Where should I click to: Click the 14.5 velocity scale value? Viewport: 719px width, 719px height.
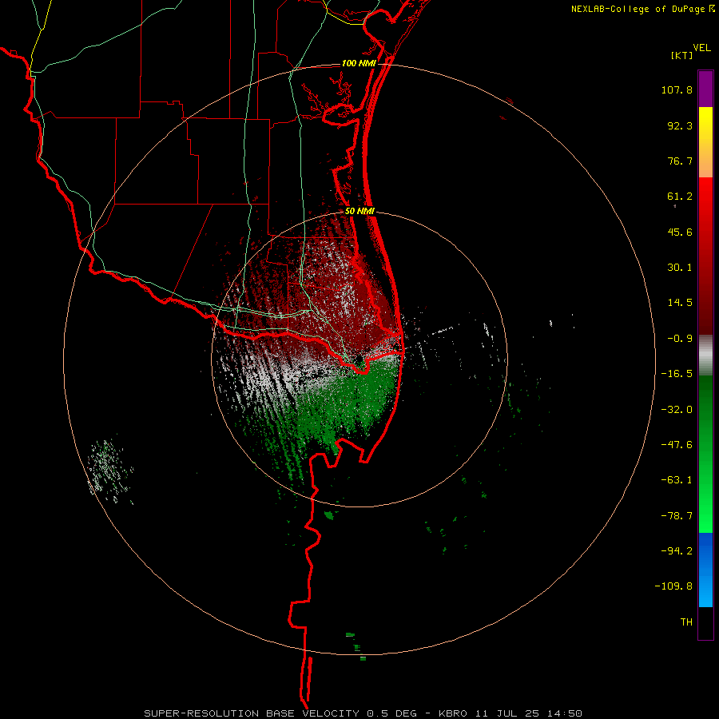(x=680, y=303)
